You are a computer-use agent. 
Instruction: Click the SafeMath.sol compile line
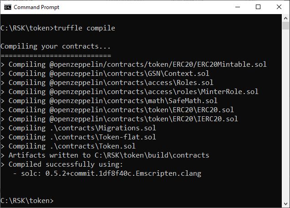109,100
